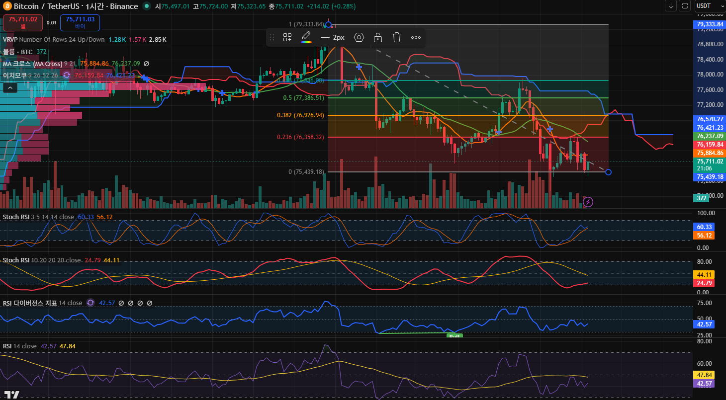Click the Bitcoin logo icon beside the symbol

click(x=7, y=6)
